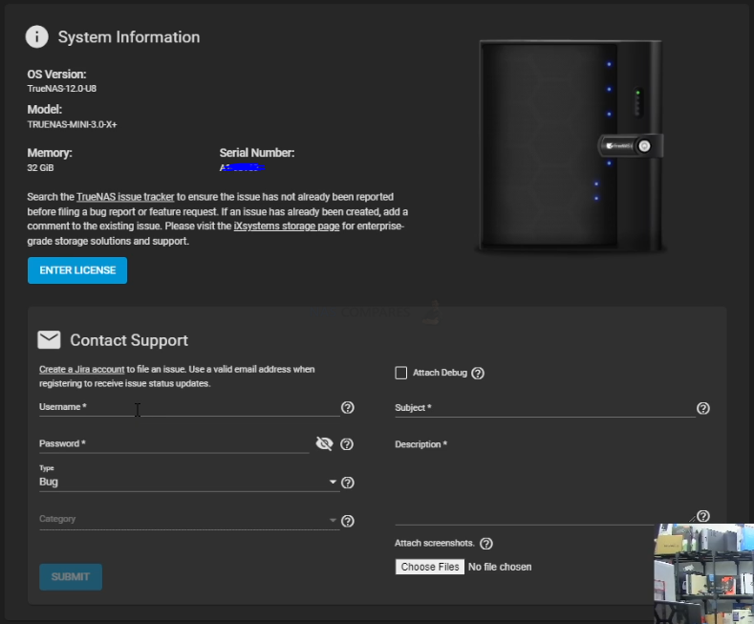
Task: Expand the Type dropdown showing Bug
Action: (x=189, y=482)
